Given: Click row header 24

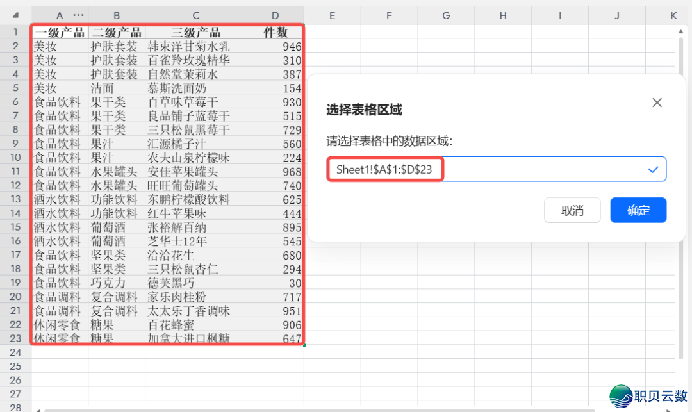Looking at the screenshot, I should point(15,352).
